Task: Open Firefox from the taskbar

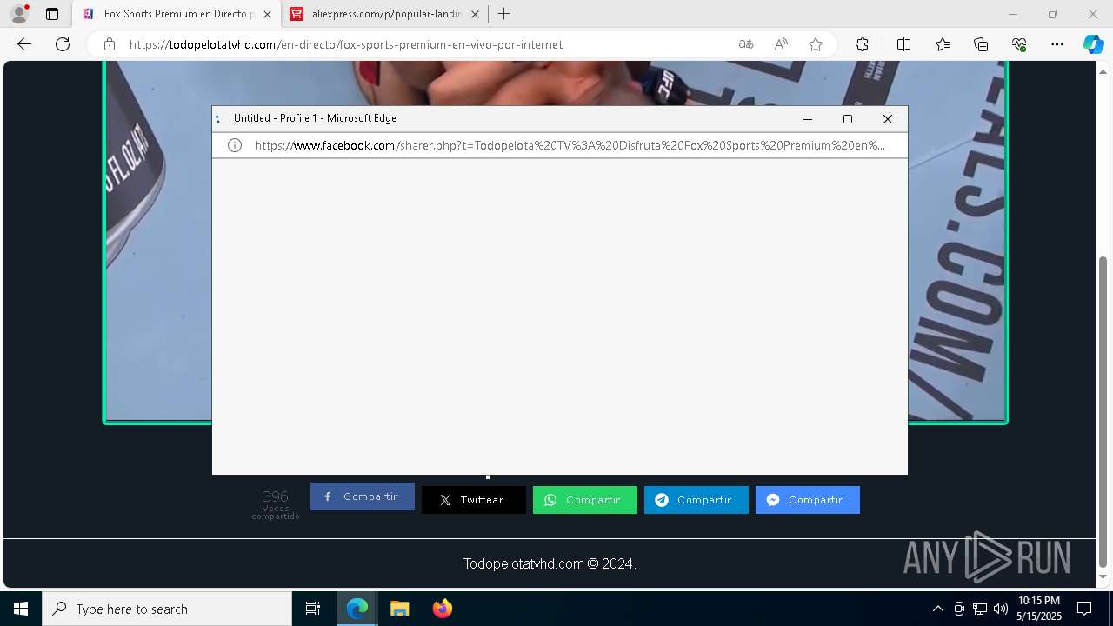Action: pyautogui.click(x=442, y=609)
